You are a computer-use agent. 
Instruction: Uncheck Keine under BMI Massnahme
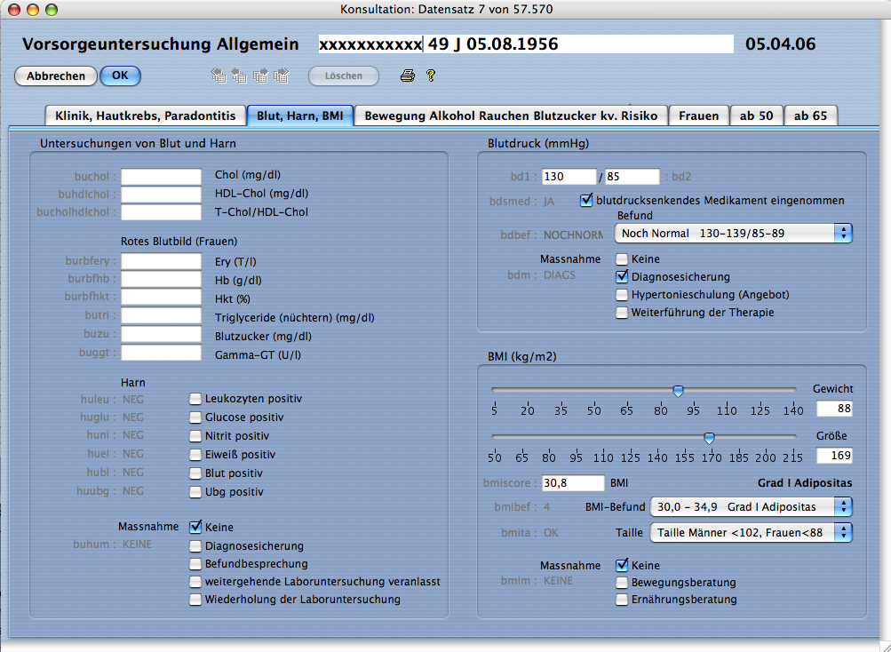(622, 565)
